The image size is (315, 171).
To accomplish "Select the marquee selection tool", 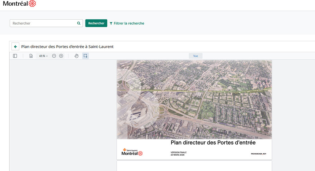I will tap(86, 56).
